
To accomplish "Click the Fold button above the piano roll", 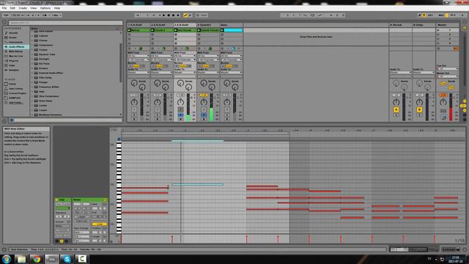I will pos(114,130).
